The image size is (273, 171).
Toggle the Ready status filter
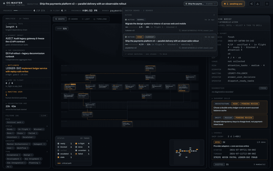tap(11, 129)
